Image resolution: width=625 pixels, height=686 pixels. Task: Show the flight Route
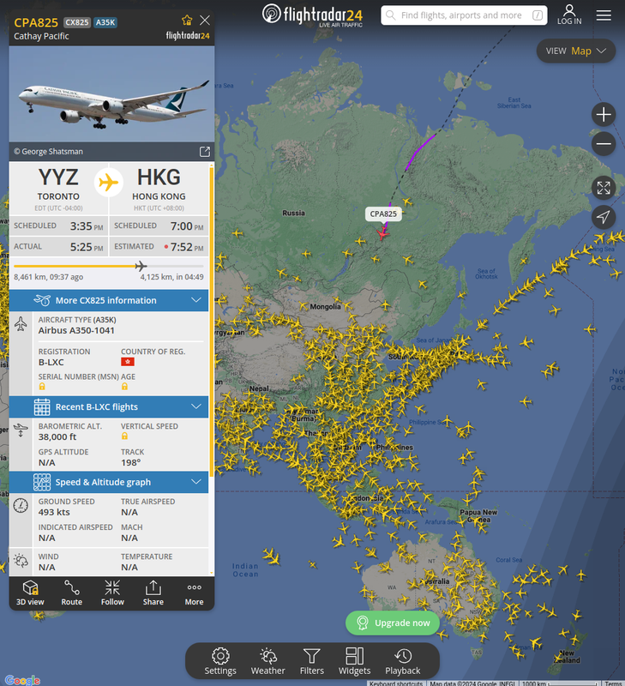72,593
